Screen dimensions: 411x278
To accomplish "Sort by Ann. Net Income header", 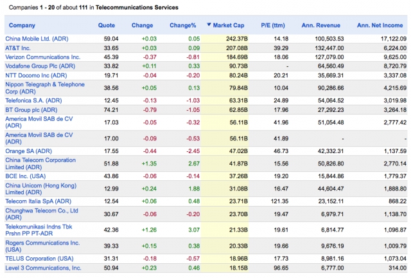I will (380, 26).
